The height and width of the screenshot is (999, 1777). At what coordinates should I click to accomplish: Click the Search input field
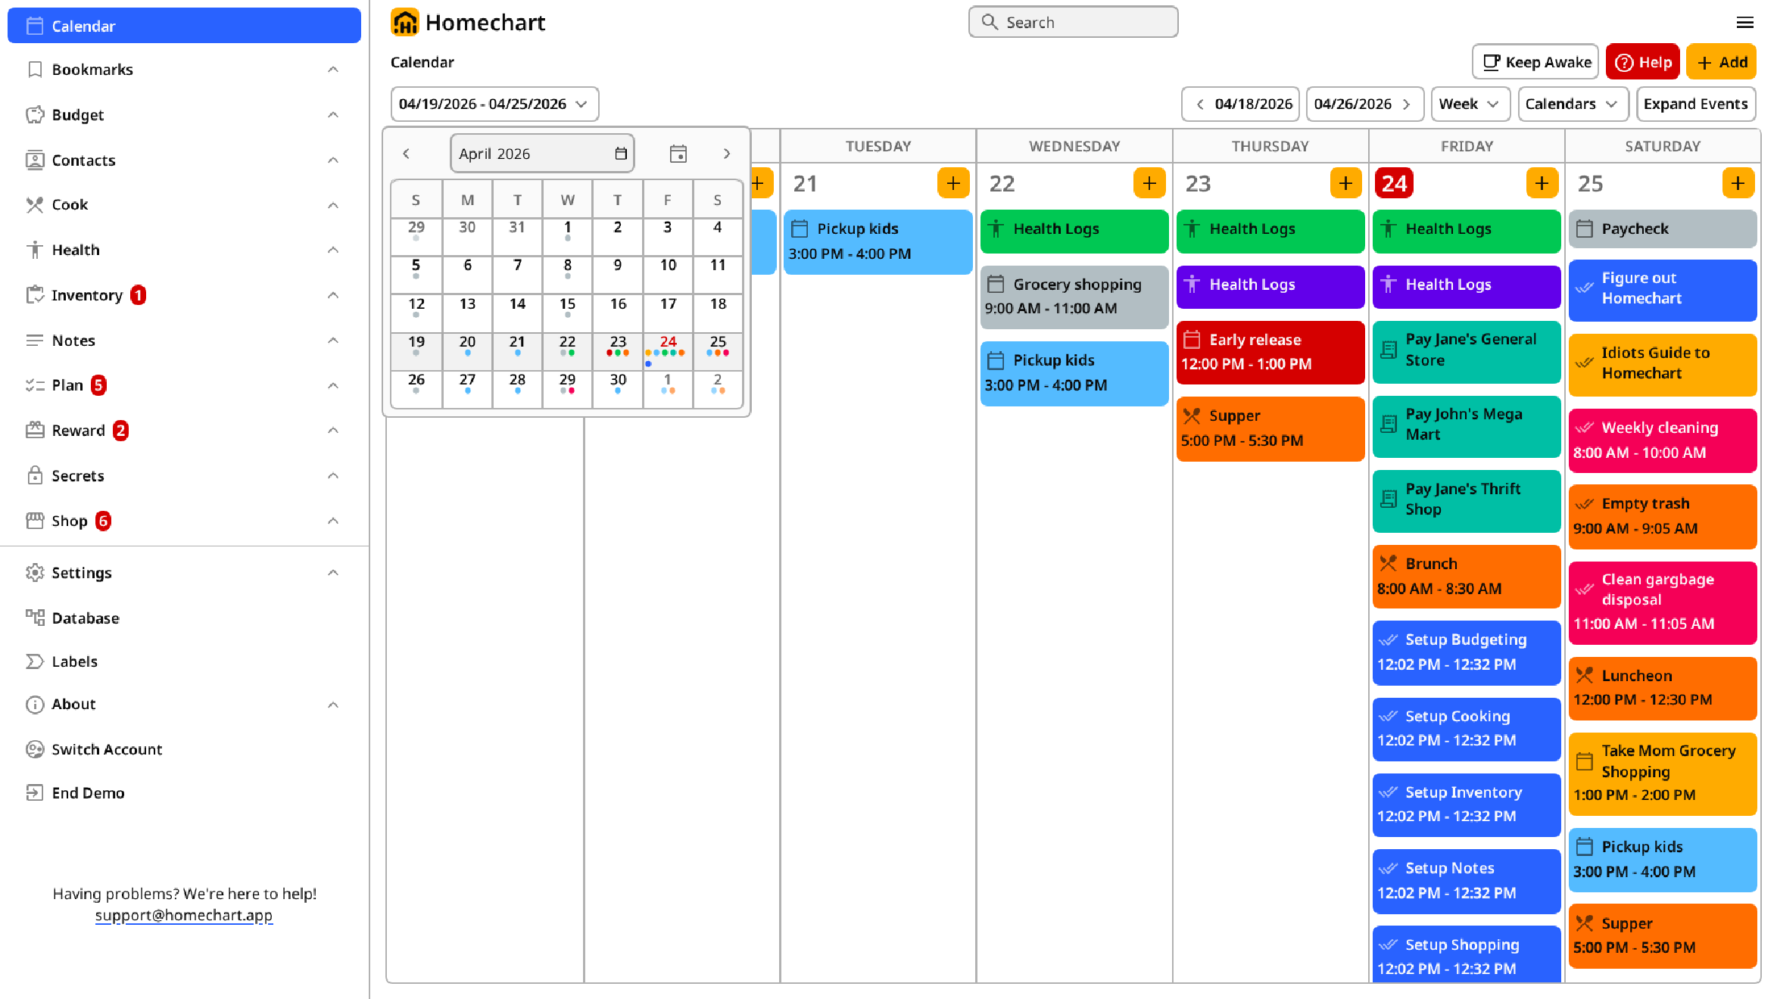point(1073,22)
